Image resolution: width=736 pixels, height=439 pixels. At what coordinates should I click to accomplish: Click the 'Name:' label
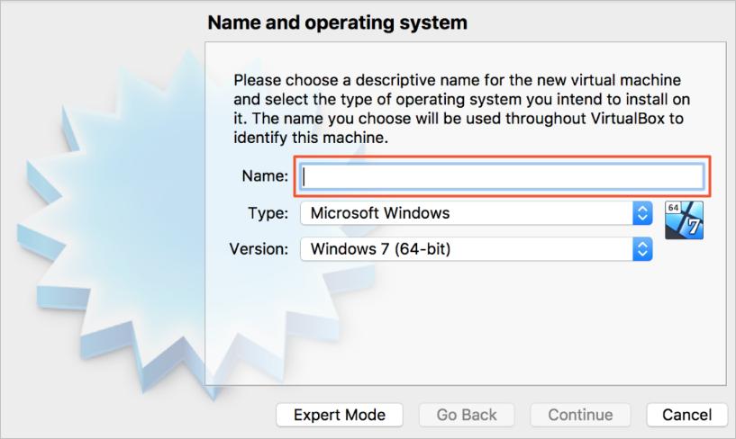pos(265,176)
